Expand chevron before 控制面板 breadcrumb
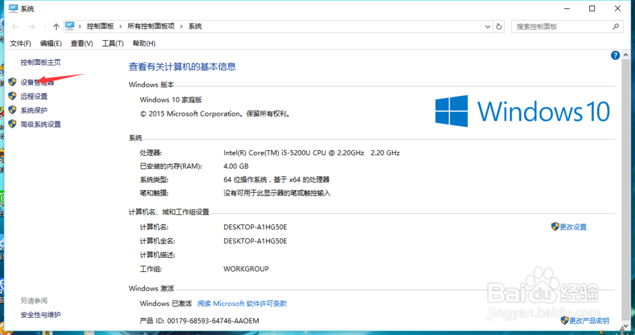 coord(80,26)
